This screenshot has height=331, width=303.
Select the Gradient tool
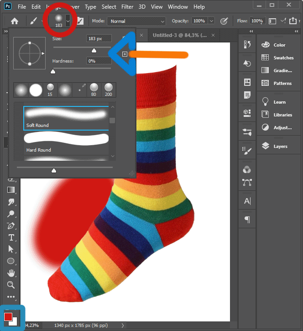click(11, 190)
